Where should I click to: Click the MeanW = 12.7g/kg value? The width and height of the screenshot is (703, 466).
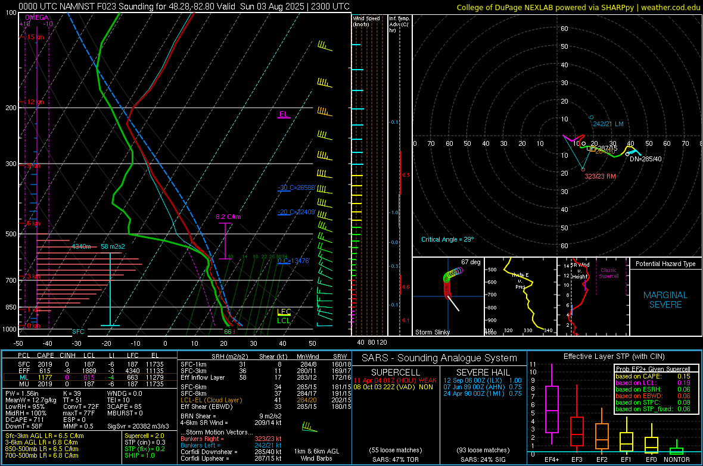tap(31, 400)
